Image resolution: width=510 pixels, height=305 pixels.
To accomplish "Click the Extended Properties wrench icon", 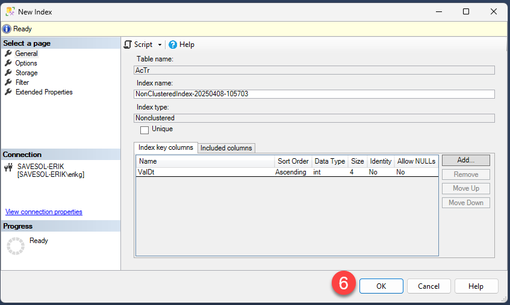I will tap(8, 92).
